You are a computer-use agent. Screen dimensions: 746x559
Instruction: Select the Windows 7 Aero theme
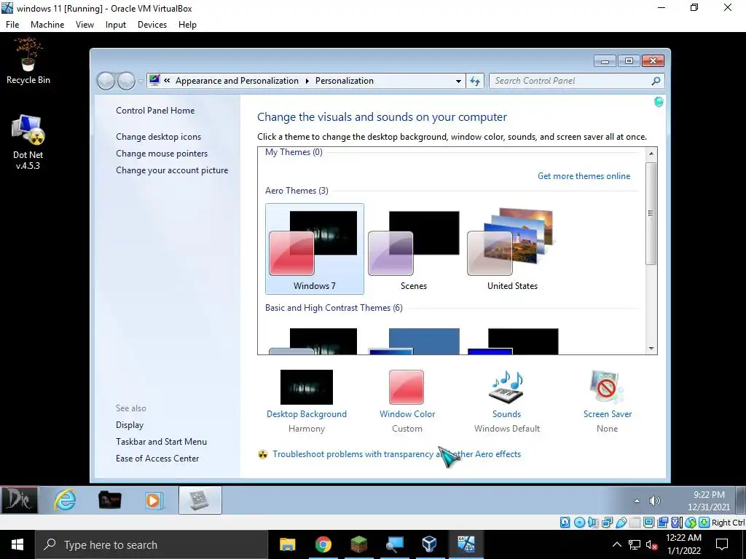[315, 249]
